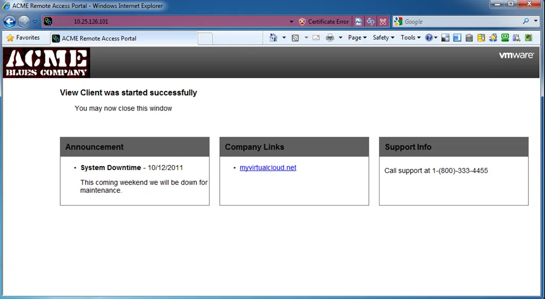
Task: Open the Favorites star button
Action: (x=23, y=38)
